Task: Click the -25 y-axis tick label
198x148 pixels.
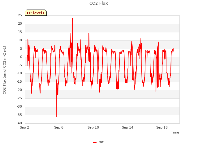Action: (x=19, y=98)
